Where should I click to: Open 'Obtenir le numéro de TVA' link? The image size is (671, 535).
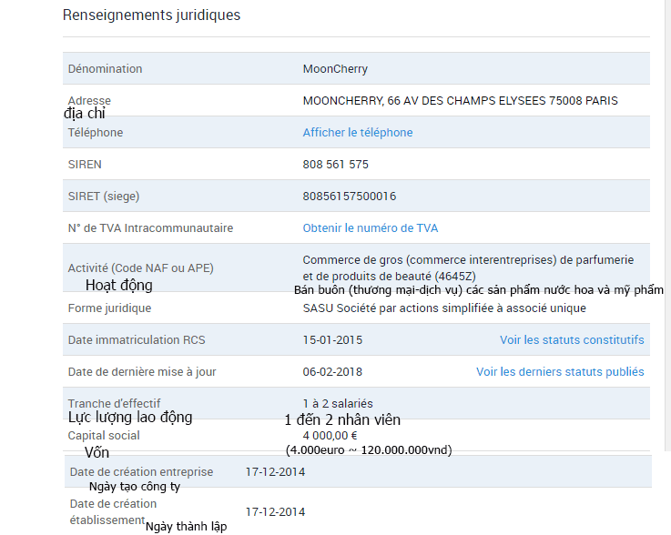(371, 228)
